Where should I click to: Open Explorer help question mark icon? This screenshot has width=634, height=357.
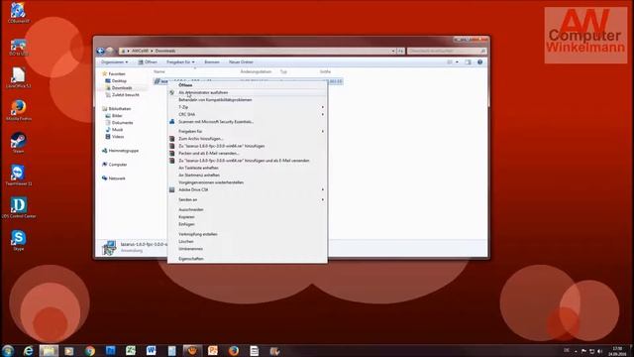479,61
